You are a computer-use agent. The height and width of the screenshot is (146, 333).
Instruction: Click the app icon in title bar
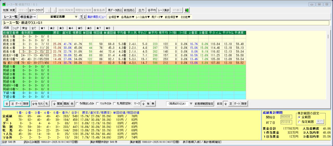(3, 4)
